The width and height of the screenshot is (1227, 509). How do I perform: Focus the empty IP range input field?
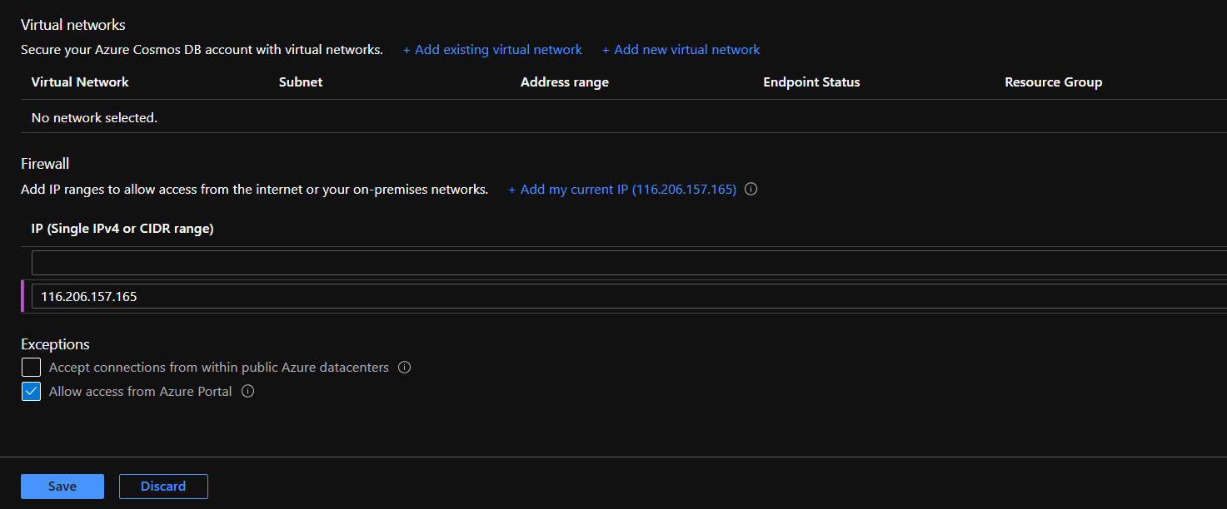[625, 264]
